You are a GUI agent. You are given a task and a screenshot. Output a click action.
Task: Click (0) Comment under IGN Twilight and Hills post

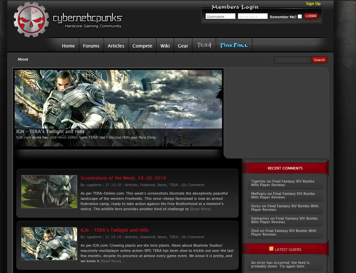[193, 237]
